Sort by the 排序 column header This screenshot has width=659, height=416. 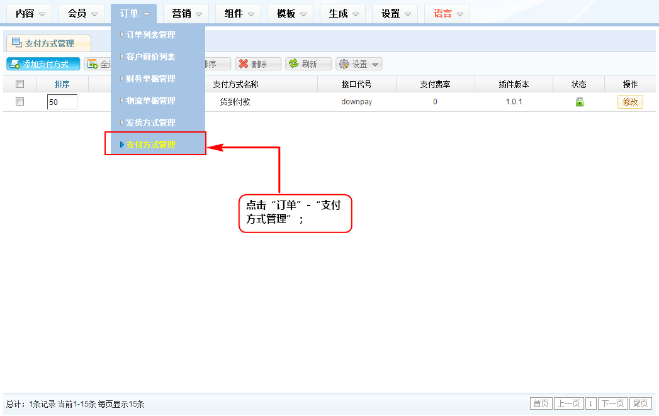coord(62,84)
